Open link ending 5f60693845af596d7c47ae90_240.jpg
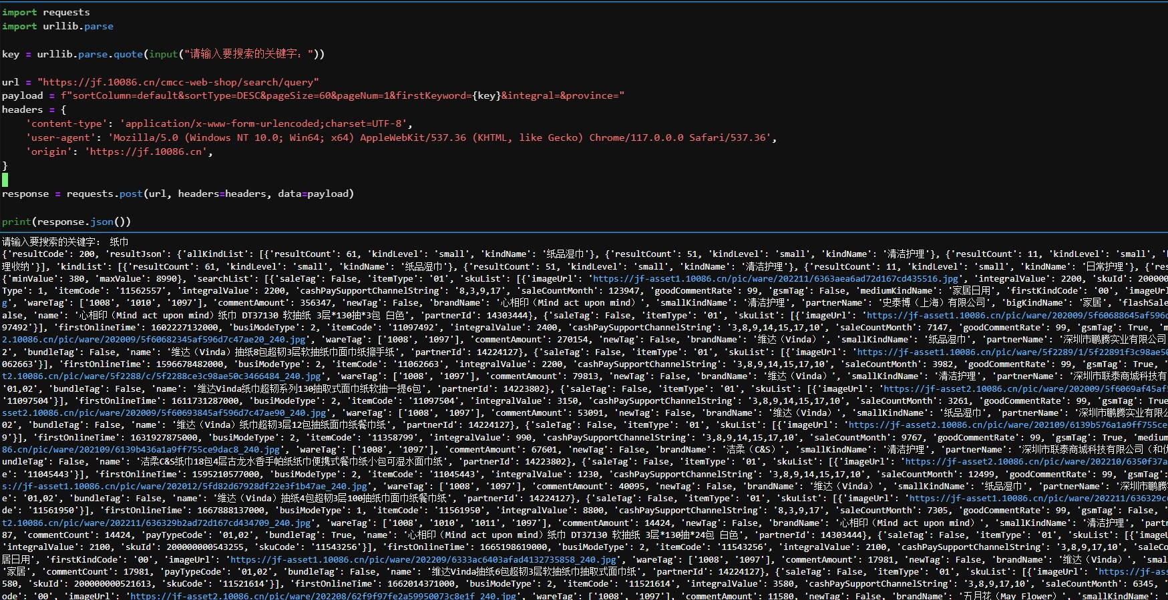This screenshot has width=1168, height=600. tap(164, 413)
